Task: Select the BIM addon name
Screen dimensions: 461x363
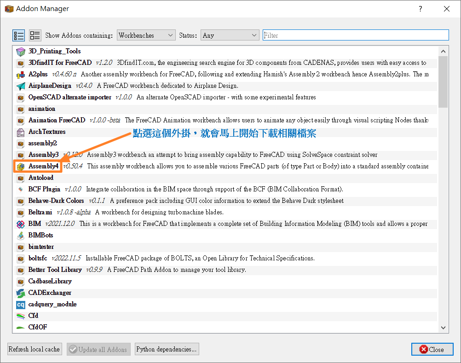Action: click(x=35, y=224)
